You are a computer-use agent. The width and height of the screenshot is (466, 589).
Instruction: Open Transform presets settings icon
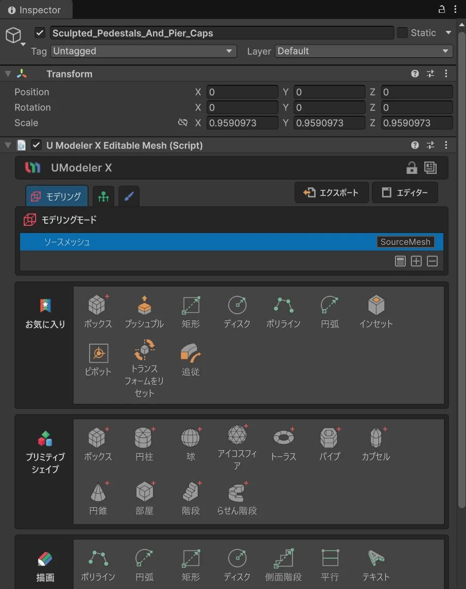coord(430,74)
